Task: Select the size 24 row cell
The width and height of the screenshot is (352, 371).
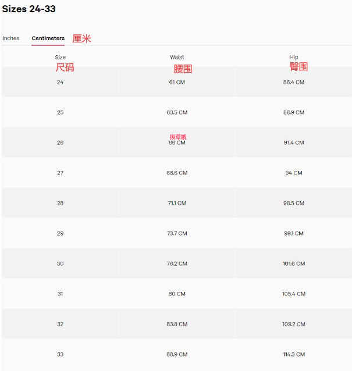Action: (61, 83)
